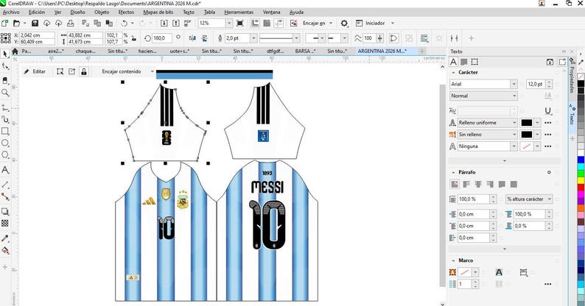Open the Relleno uniforme fill type dropdown

coord(514,123)
